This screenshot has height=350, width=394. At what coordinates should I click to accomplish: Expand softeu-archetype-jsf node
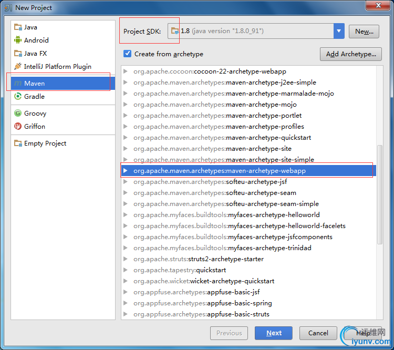(x=126, y=182)
